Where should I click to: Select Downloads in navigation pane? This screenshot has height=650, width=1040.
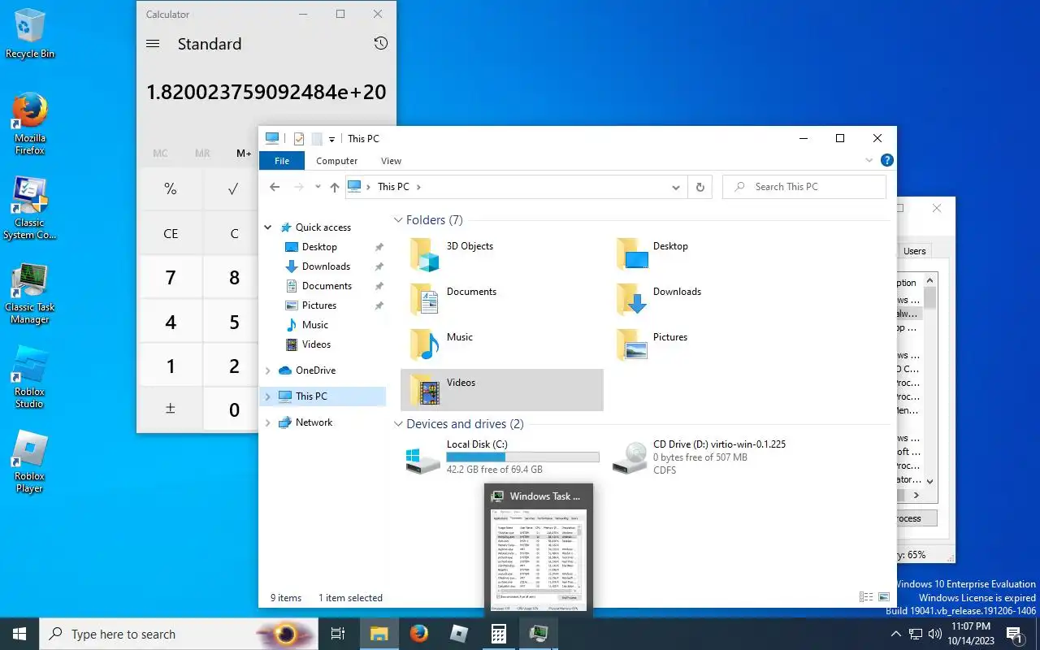coord(326,266)
